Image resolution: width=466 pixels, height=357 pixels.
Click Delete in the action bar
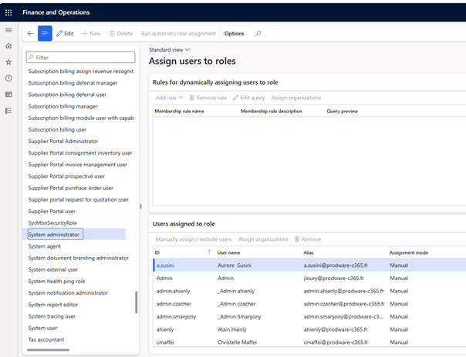[121, 34]
